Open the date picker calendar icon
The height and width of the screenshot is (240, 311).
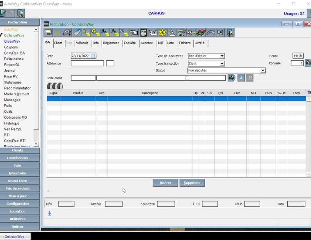93,56
